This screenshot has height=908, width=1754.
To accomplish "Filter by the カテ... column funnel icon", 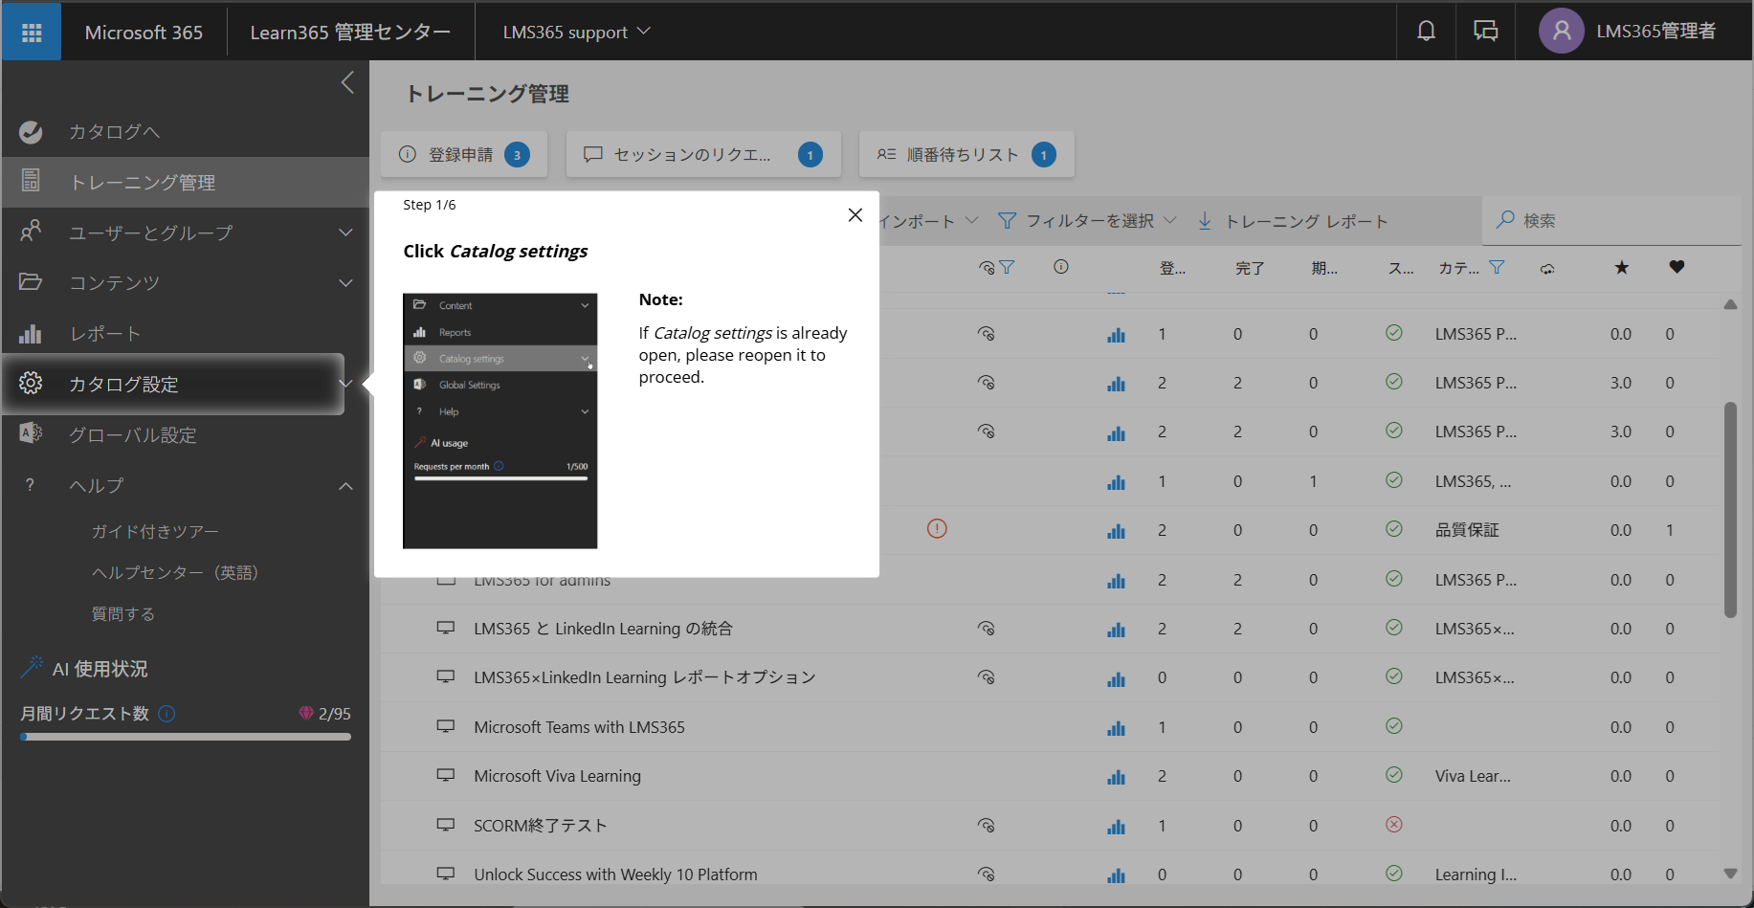I will (x=1497, y=268).
